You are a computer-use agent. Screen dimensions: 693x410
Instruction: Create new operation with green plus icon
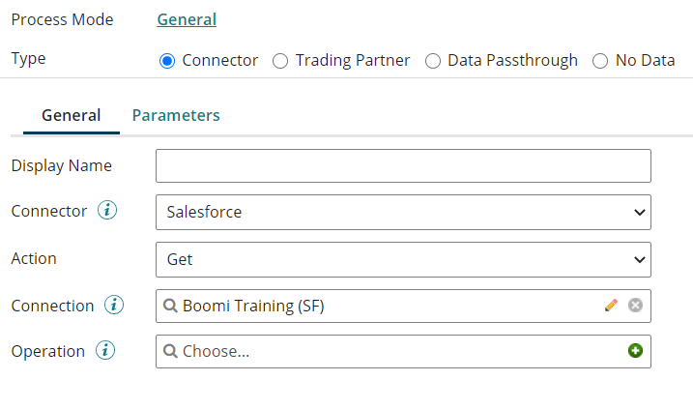tap(635, 351)
